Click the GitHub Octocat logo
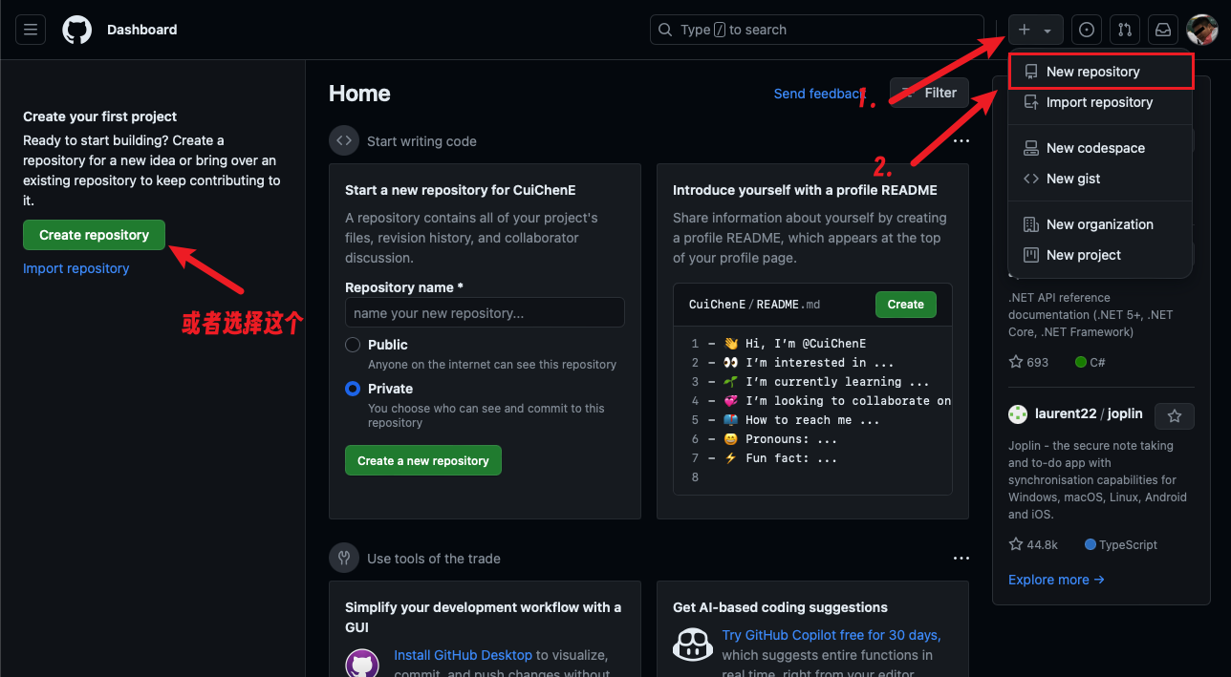Image resolution: width=1231 pixels, height=677 pixels. 77,30
